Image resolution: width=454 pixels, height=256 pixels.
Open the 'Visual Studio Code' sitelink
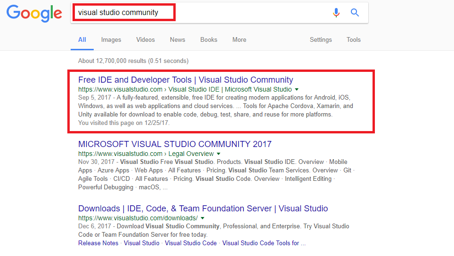pyautogui.click(x=191, y=243)
